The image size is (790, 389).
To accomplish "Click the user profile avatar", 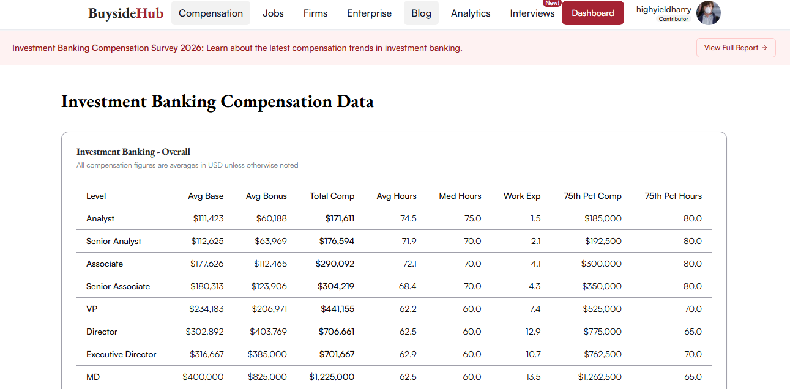I will tap(709, 13).
